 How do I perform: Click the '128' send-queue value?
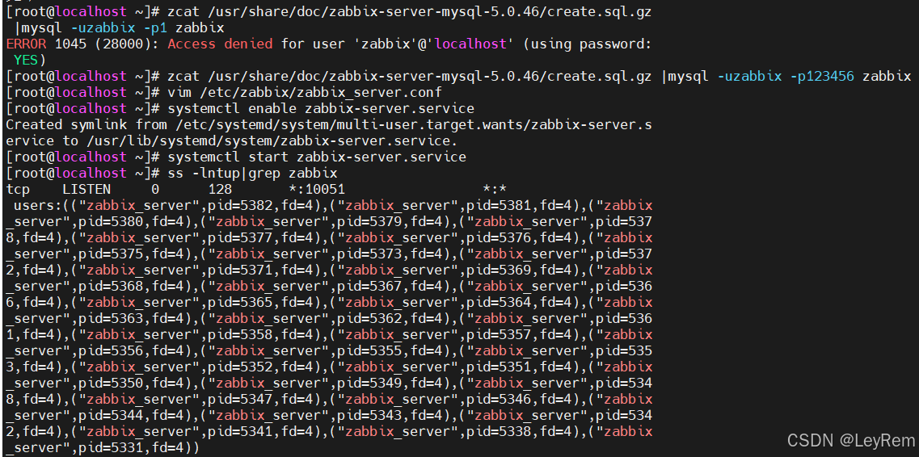click(x=221, y=190)
